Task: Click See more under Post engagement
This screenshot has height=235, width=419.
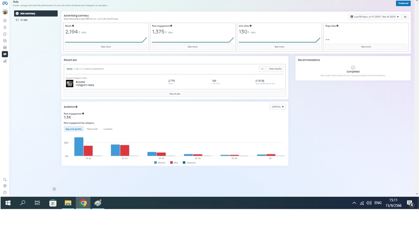Action: [192, 47]
